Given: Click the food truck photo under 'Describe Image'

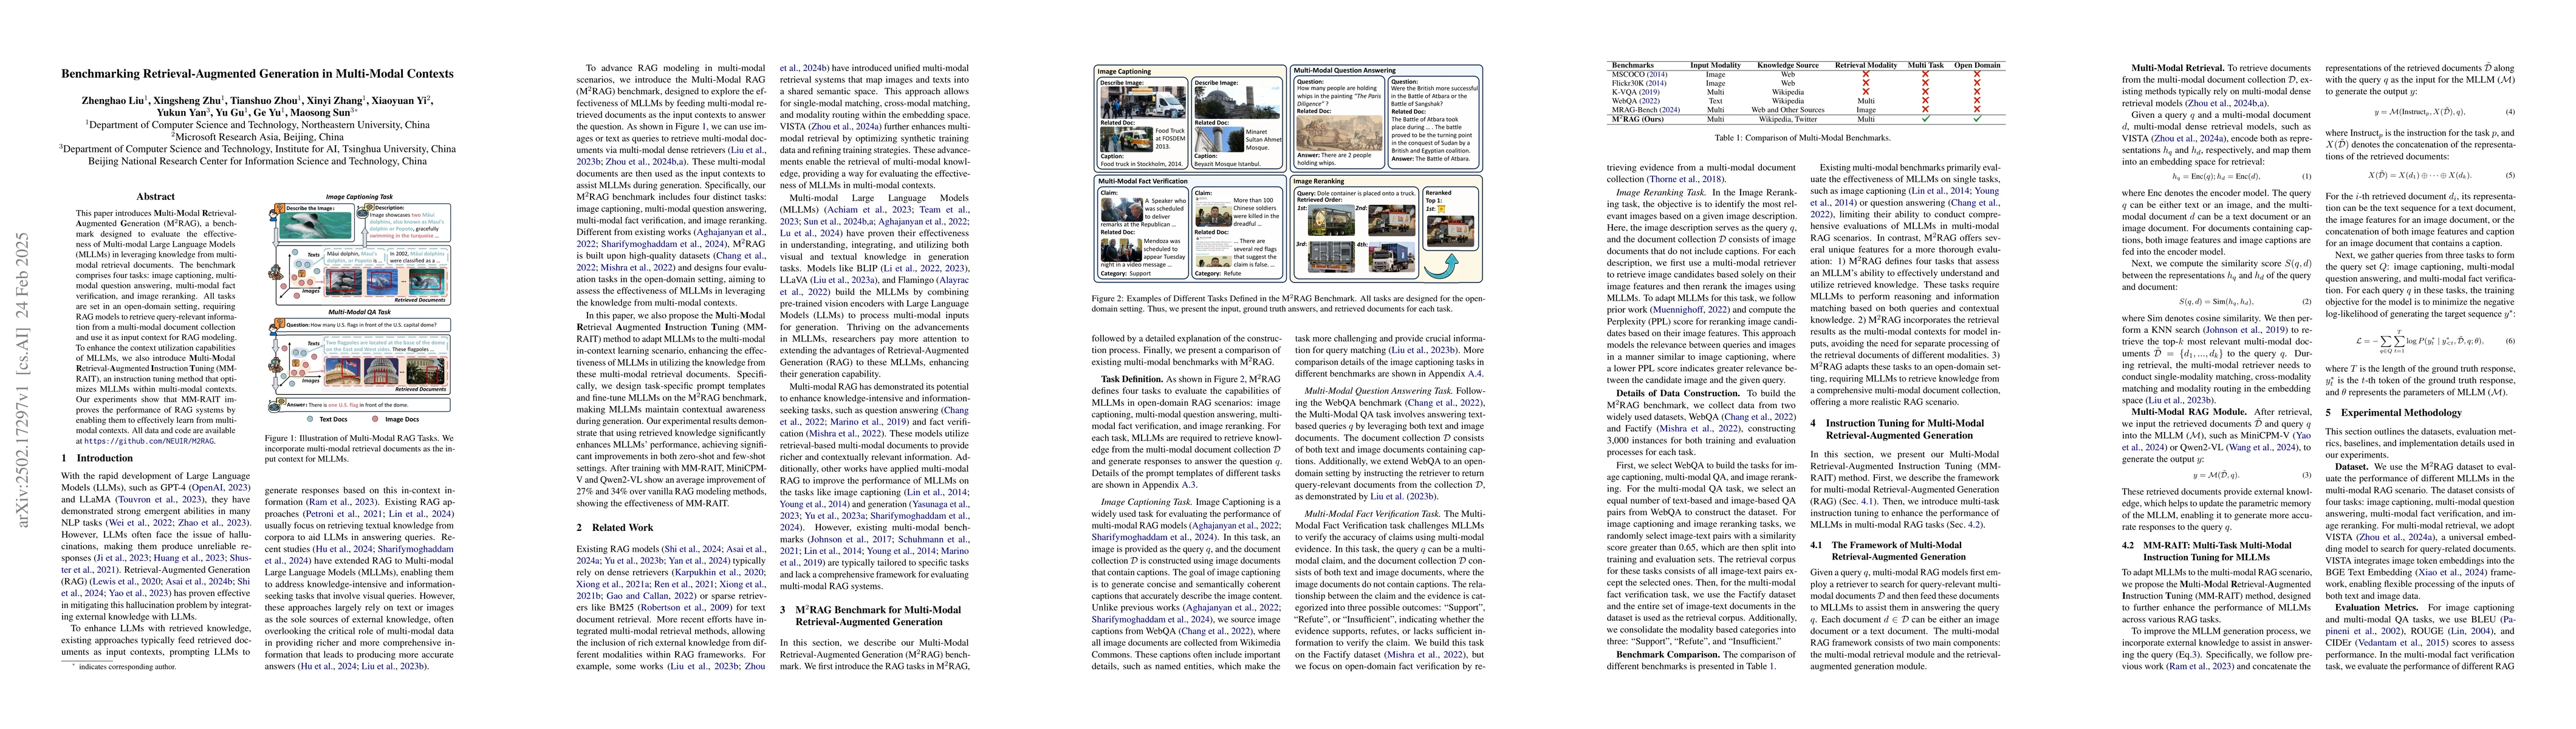Looking at the screenshot, I should (1143, 102).
